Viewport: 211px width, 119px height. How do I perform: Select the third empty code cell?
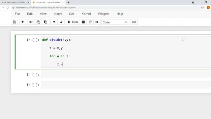point(126,85)
